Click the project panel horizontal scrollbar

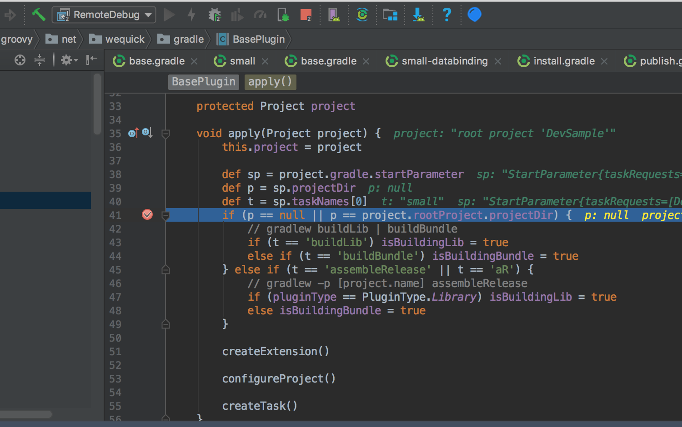pyautogui.click(x=26, y=414)
